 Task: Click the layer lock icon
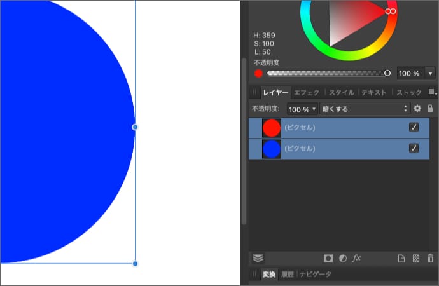click(430, 109)
